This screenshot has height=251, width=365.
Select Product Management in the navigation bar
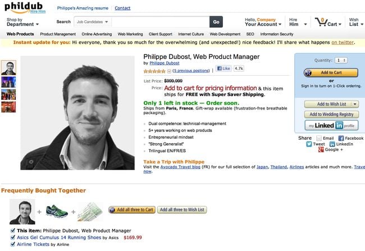point(58,34)
